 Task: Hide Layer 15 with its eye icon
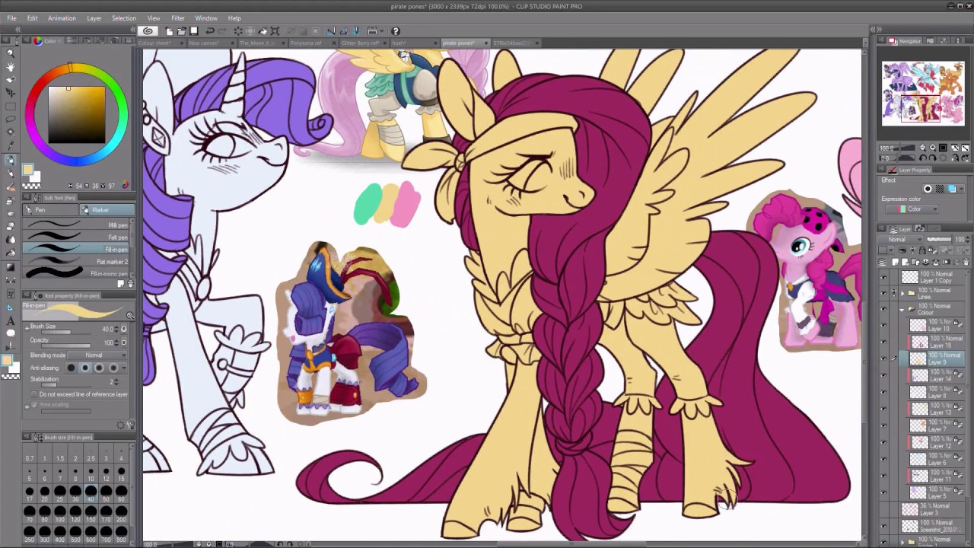[883, 342]
